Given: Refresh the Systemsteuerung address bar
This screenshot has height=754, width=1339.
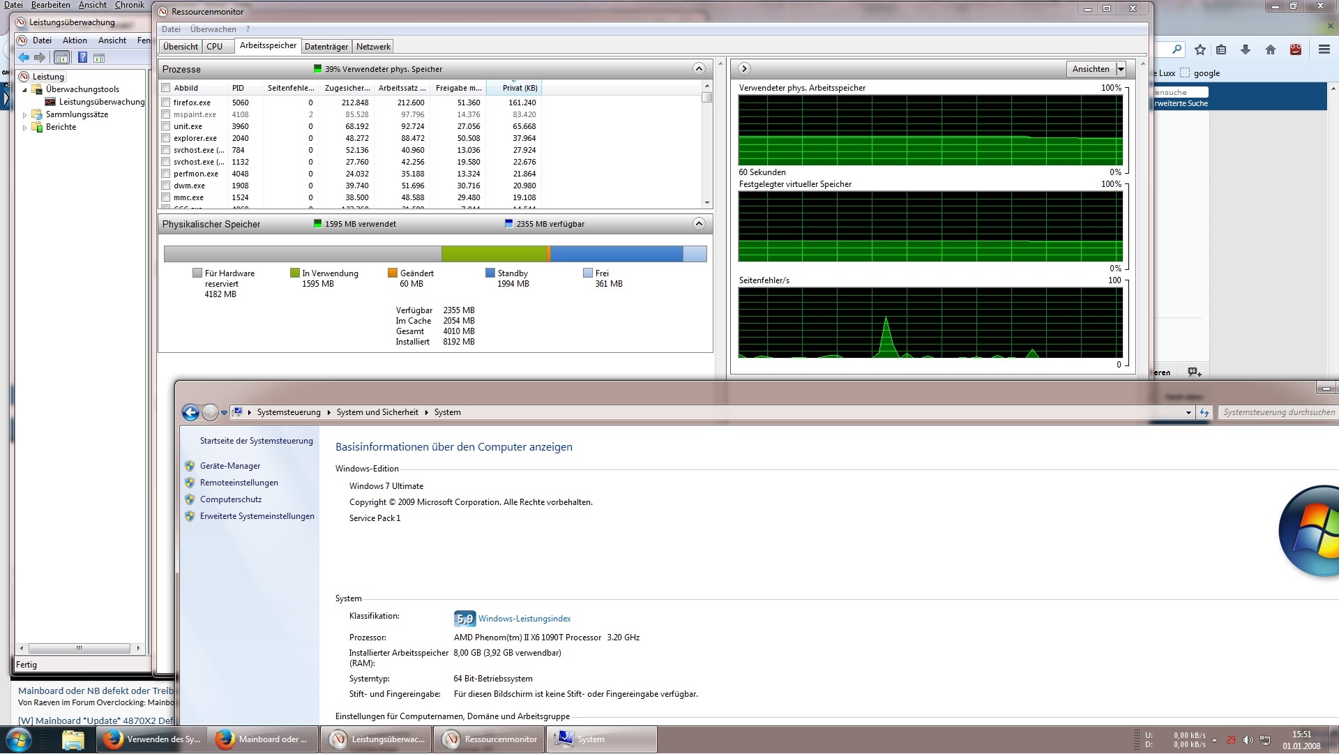Looking at the screenshot, I should [1204, 412].
